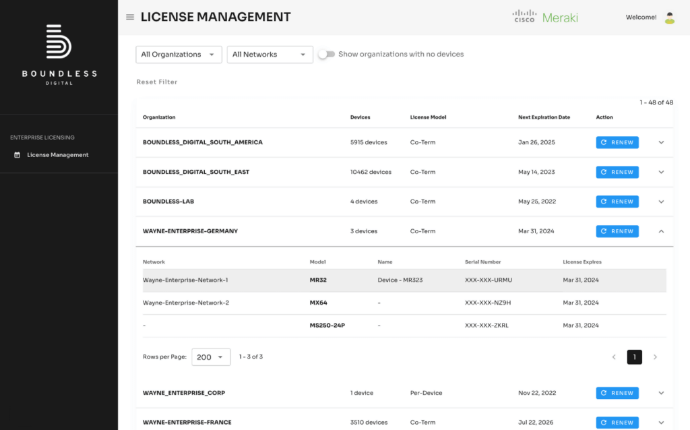690x430 pixels.
Task: Select page 1 in the pagination control
Action: (634, 357)
